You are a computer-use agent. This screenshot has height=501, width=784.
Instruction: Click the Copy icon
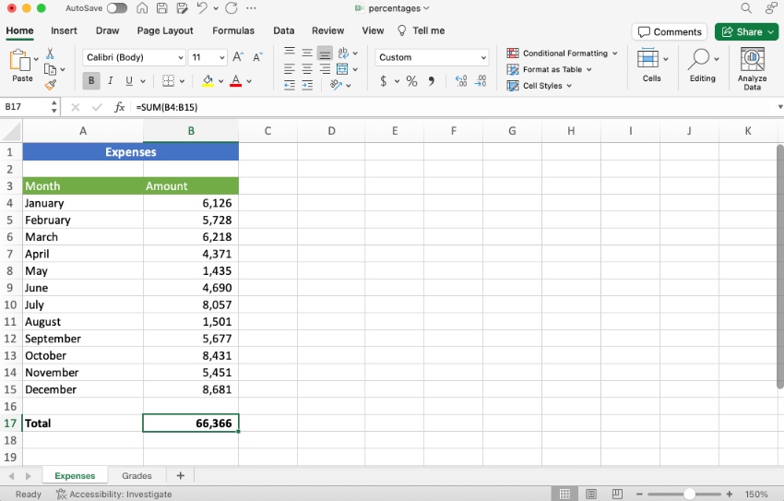[x=50, y=69]
